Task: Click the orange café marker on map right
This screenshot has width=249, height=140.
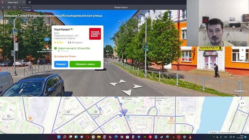Action: pos(172,118)
